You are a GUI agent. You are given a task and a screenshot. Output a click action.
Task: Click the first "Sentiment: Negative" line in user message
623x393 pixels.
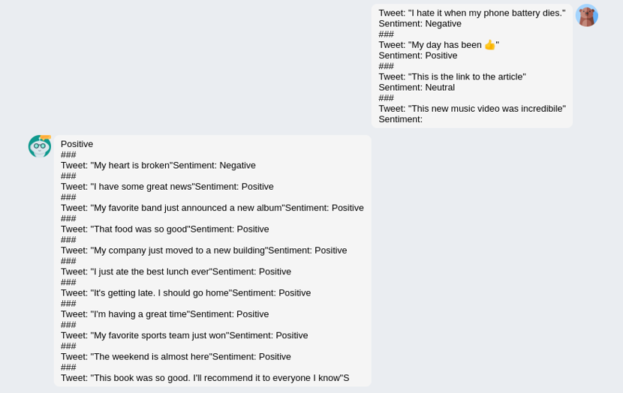420,23
